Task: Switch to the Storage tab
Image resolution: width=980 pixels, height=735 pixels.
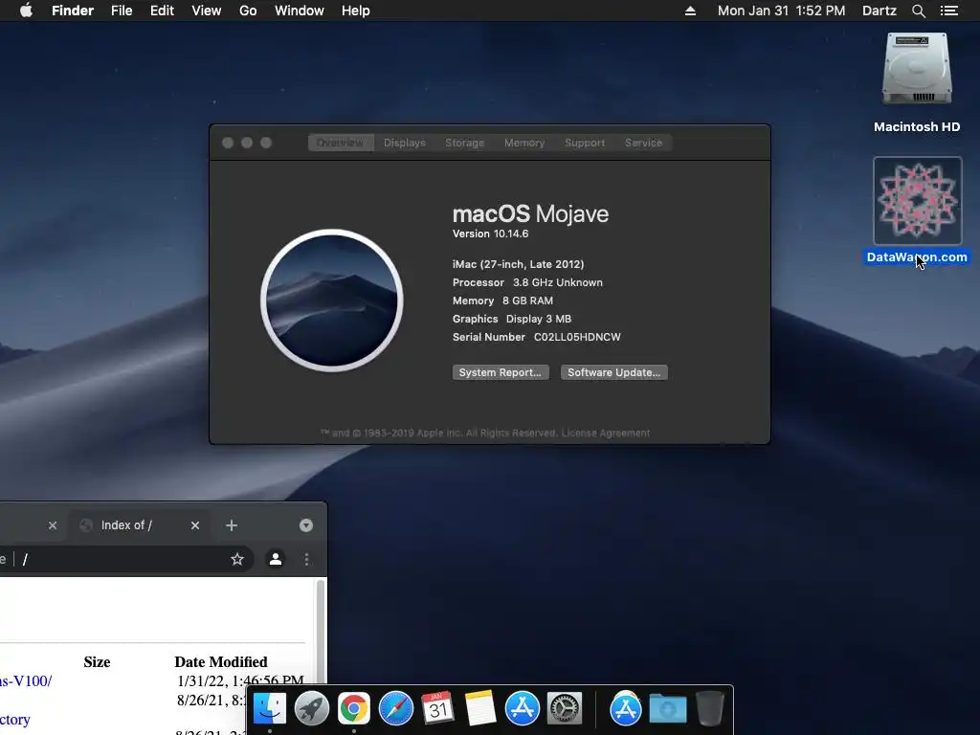Action: point(464,143)
